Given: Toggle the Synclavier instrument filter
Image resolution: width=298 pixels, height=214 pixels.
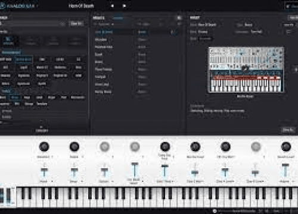Looking at the screenshot, I should click(x=23, y=84).
